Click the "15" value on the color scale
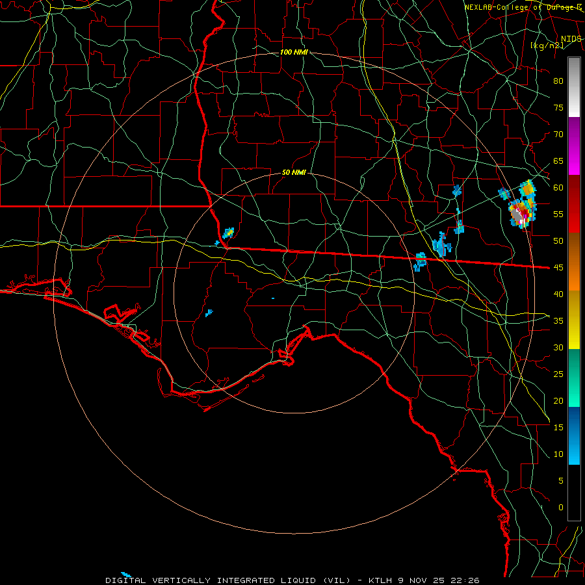Screen dimensions: 585x585 point(558,428)
